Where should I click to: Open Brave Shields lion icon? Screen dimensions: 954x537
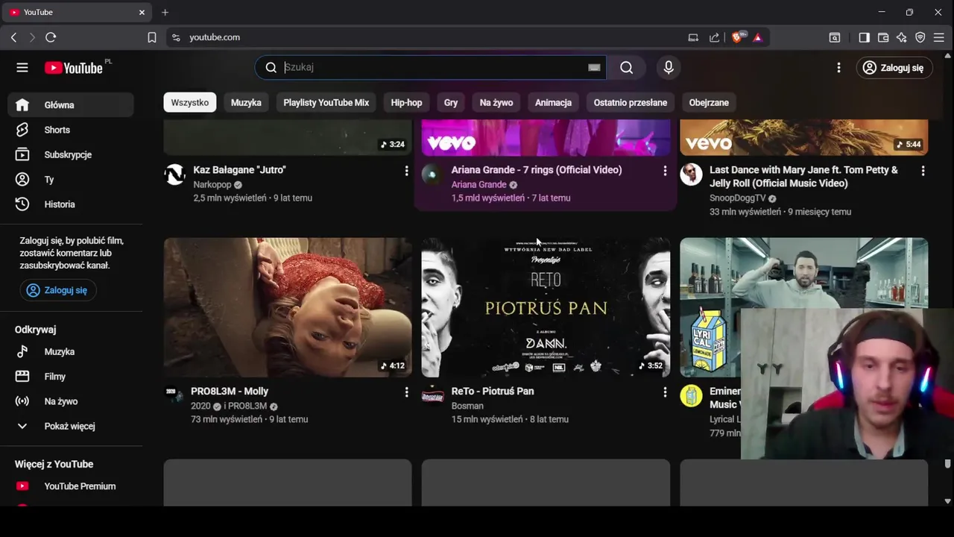click(x=737, y=37)
